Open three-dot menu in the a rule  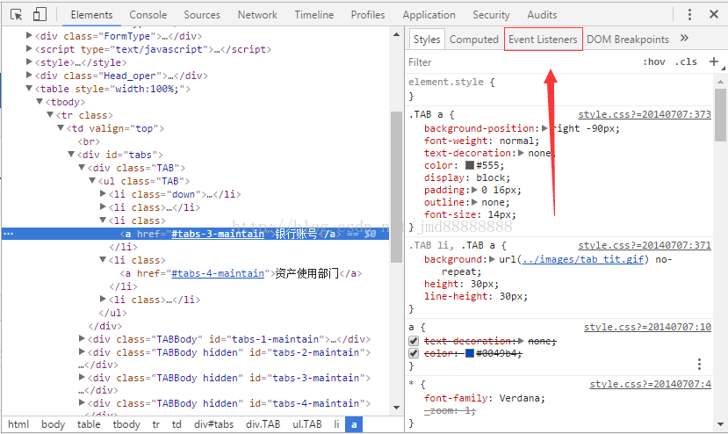(699, 364)
